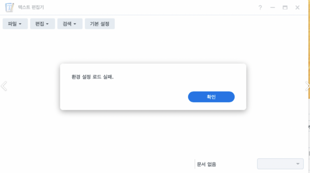Maximize the 텍스트 편집기 window
Image resolution: width=310 pixels, height=173 pixels.
point(285,7)
